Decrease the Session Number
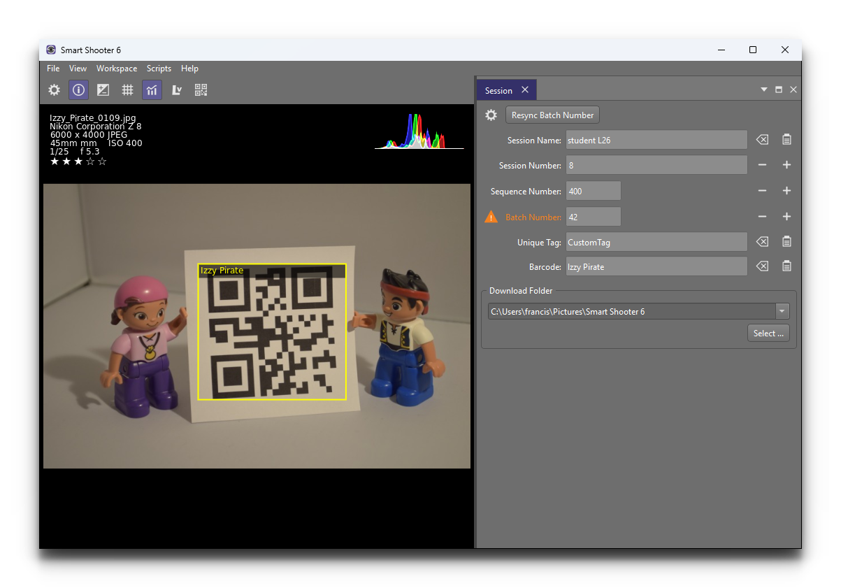This screenshot has height=588, width=841. [762, 165]
